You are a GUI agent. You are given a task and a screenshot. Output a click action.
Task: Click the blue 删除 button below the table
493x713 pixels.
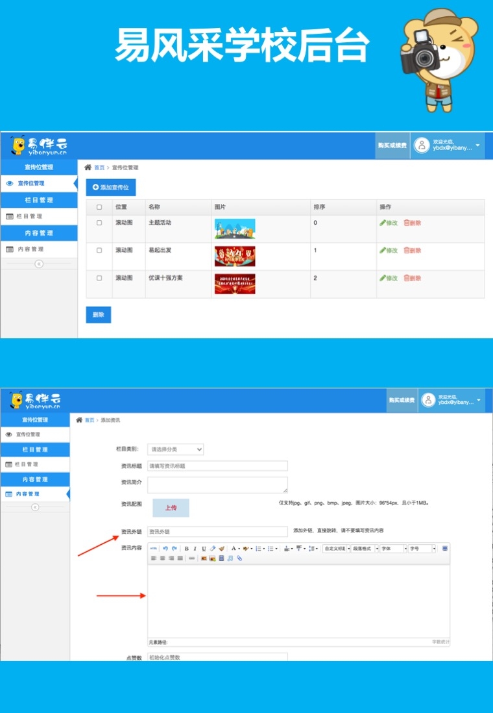coord(99,315)
